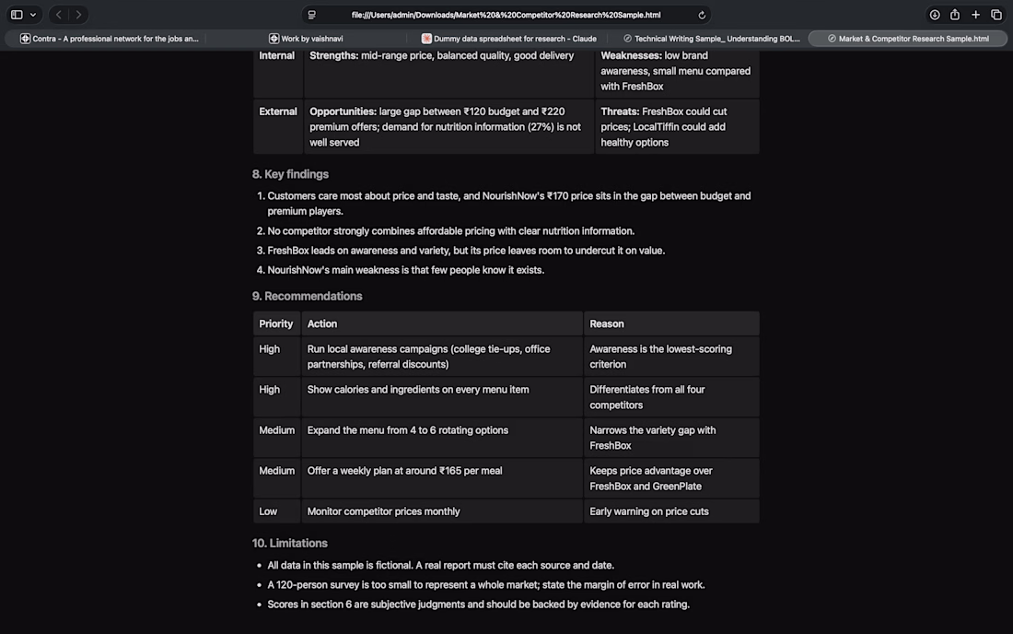The height and width of the screenshot is (634, 1013).
Task: Click the 'Priority' column header
Action: click(276, 323)
